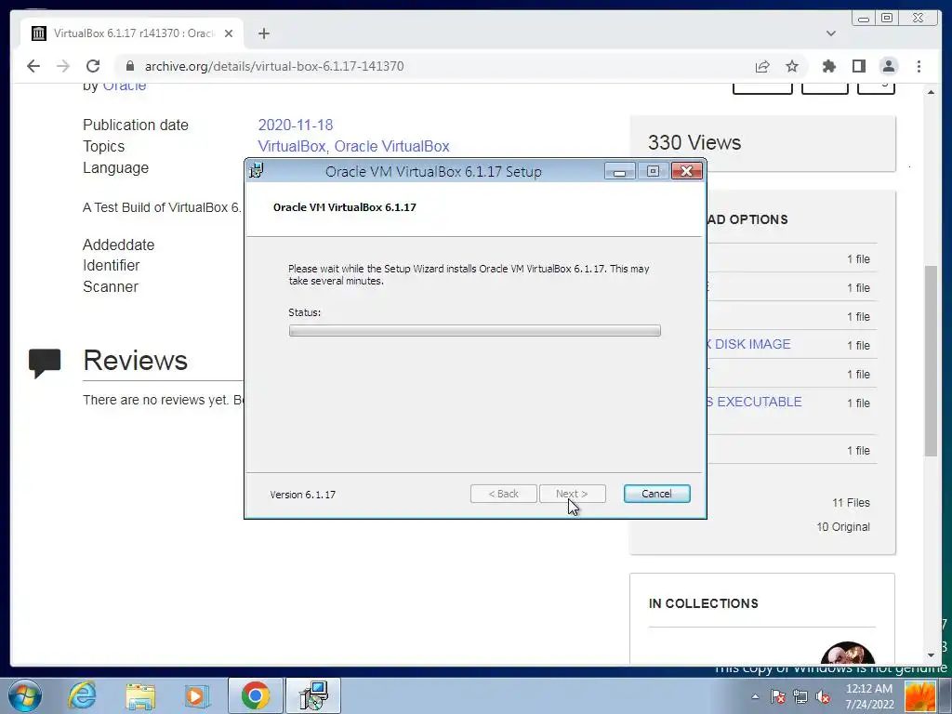952x714 pixels.
Task: Click the 10 Original link
Action: pos(842,527)
